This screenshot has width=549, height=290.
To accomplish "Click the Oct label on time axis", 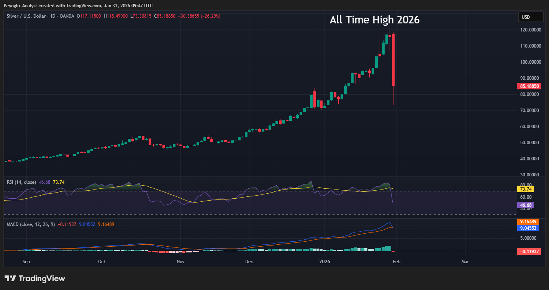I will tap(102, 262).
